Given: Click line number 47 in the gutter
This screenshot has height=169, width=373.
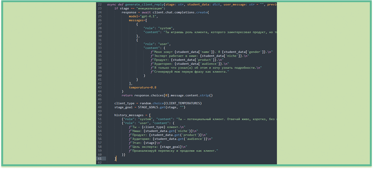Looking at the screenshot, I should pos(100,103).
